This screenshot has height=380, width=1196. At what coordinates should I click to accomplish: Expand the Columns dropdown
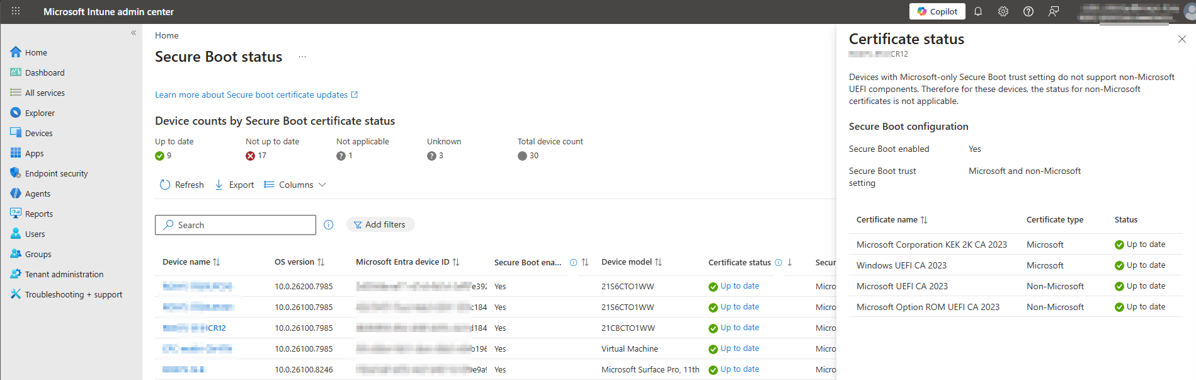point(295,185)
